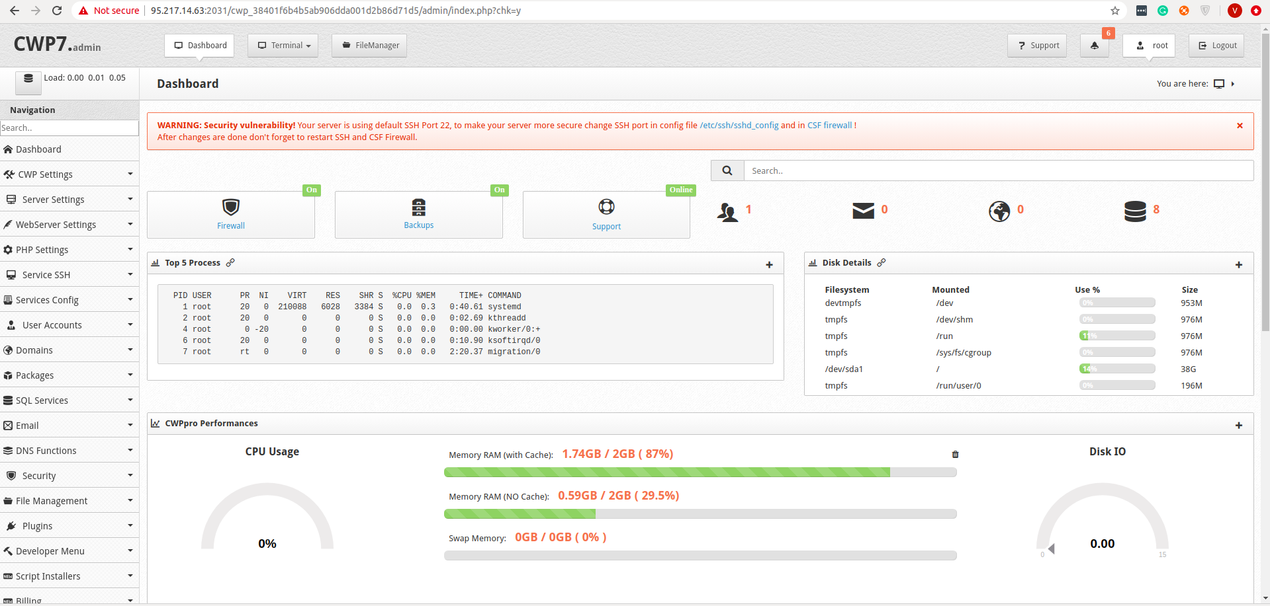Open notifications bell with badge 6

pos(1094,46)
